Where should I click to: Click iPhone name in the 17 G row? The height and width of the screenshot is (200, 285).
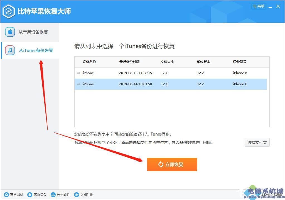pyautogui.click(x=88, y=73)
